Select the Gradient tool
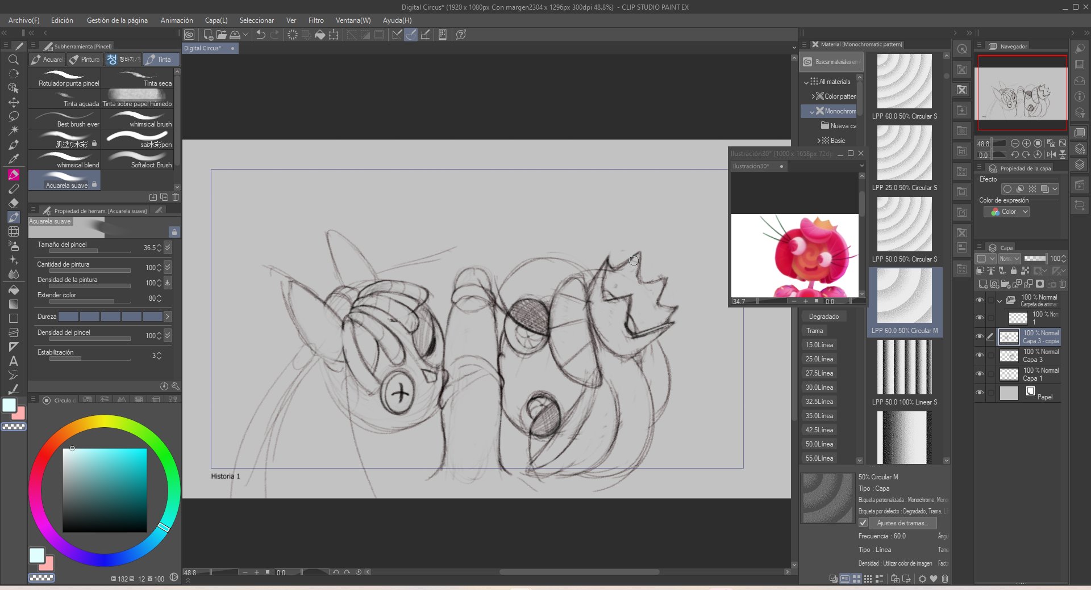 tap(14, 304)
